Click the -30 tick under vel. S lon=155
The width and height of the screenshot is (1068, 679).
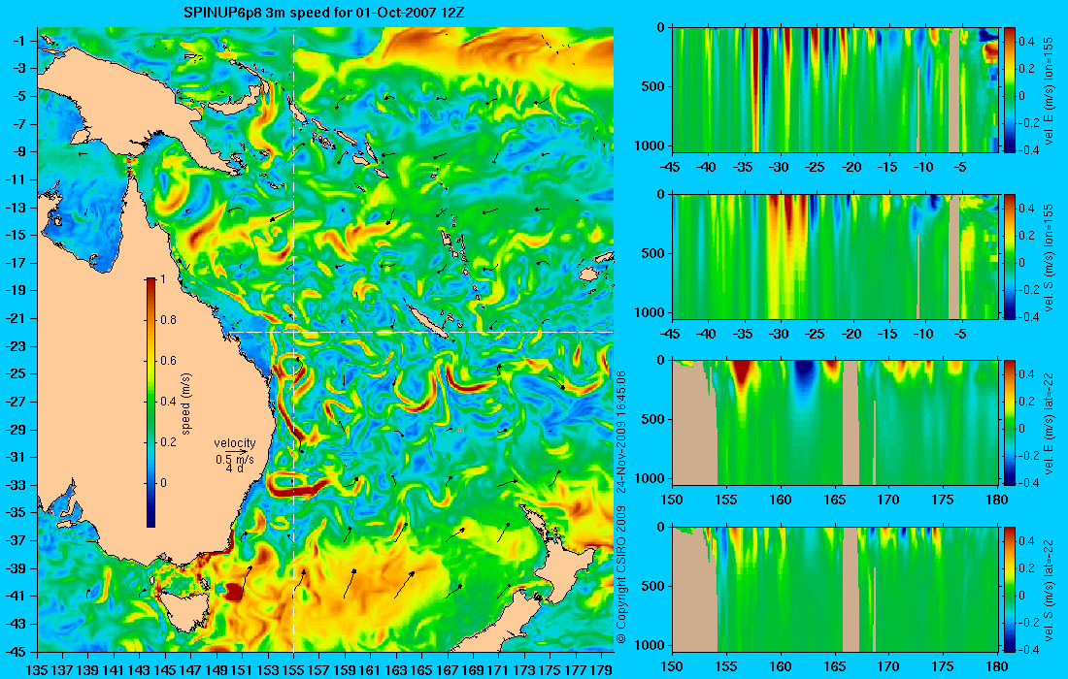pos(780,334)
